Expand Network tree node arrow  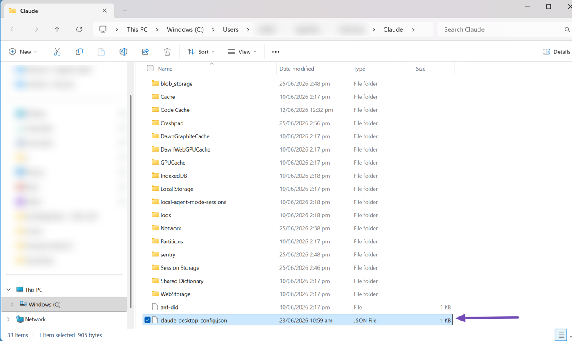(x=8, y=319)
